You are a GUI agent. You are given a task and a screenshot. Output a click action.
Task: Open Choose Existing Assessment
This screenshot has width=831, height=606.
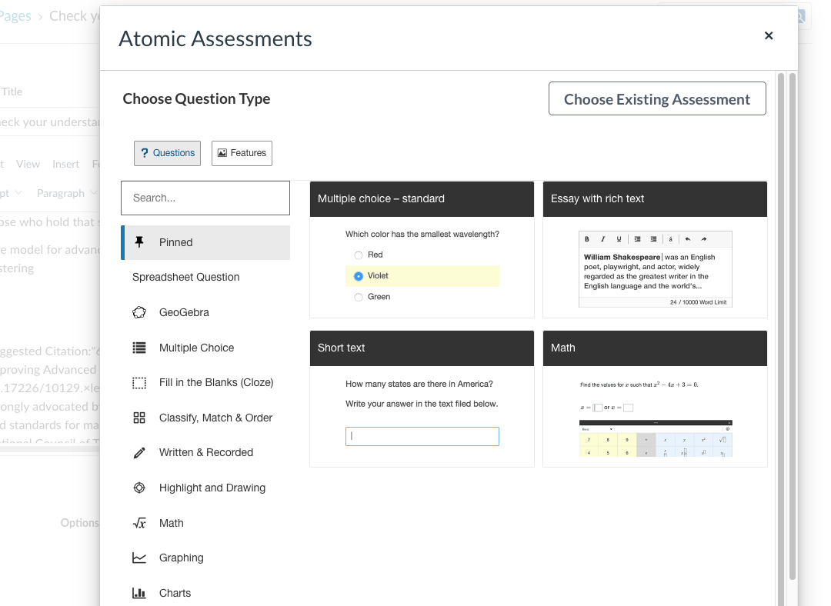[x=657, y=98]
